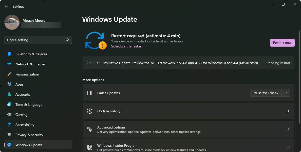The height and width of the screenshot is (152, 301).
Task: Click the Gaming controller icon
Action: [x=9, y=114]
